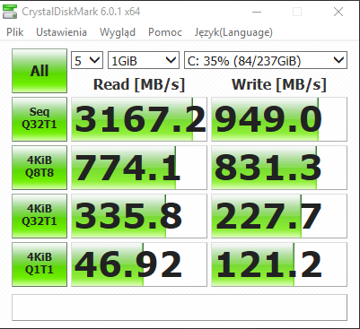
Task: Select the 774.1 read result
Action: [139, 168]
